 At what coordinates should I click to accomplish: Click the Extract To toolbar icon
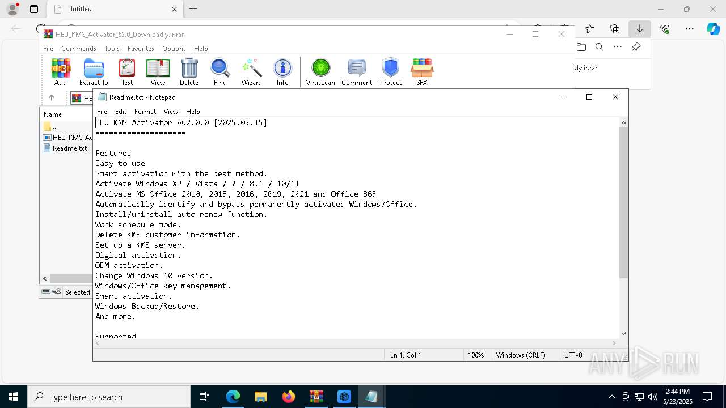tap(94, 71)
